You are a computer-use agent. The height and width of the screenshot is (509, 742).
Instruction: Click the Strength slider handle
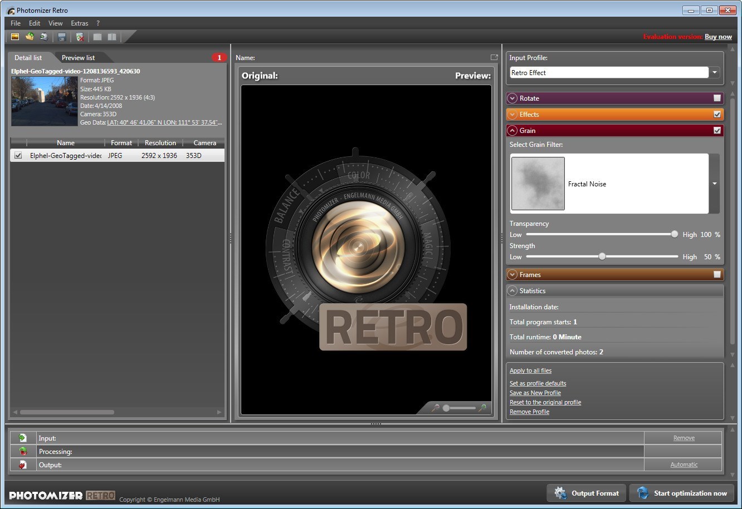pos(602,256)
